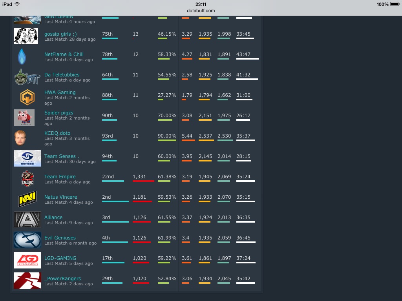This screenshot has height=301, width=402.
Task: Select "Last Match 4 hours ago" text
Action: (x=69, y=22)
